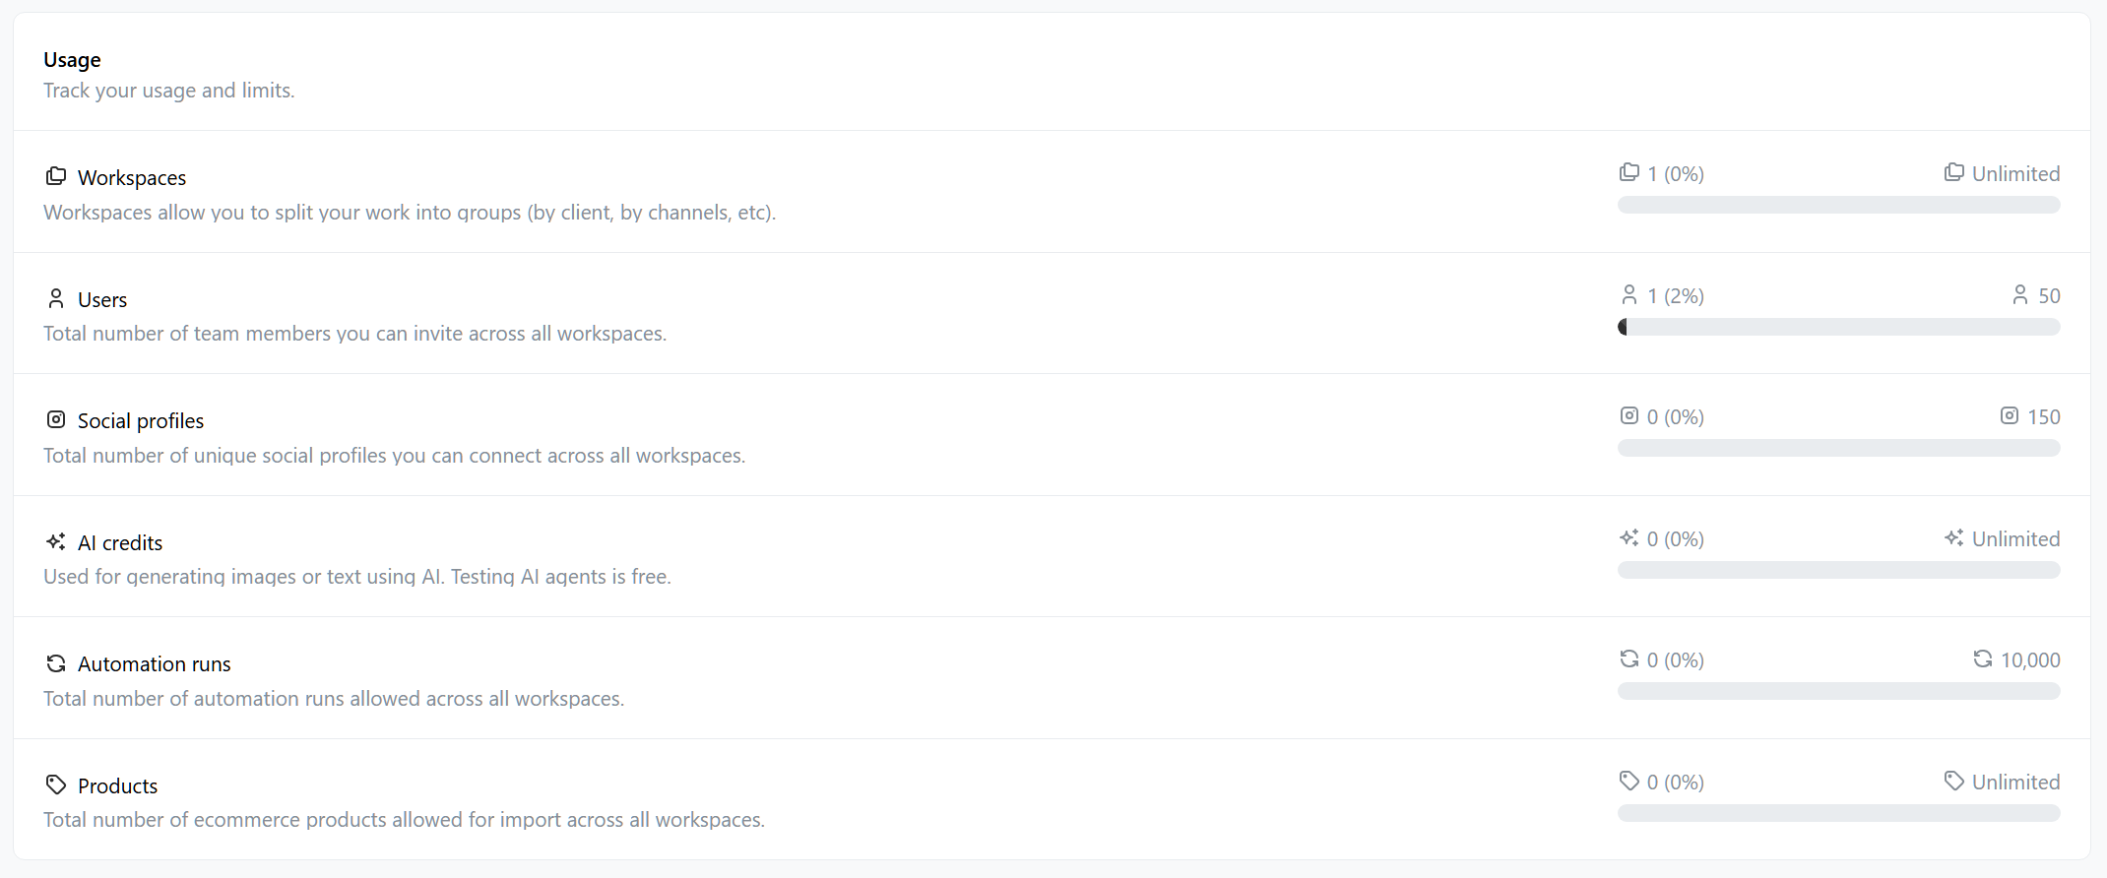Click the AI credits sparkle icon
The height and width of the screenshot is (878, 2107).
pyautogui.click(x=56, y=541)
